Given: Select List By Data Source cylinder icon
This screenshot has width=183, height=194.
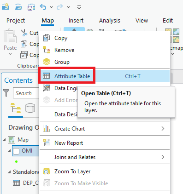Looking at the screenshot, I should 30,108.
